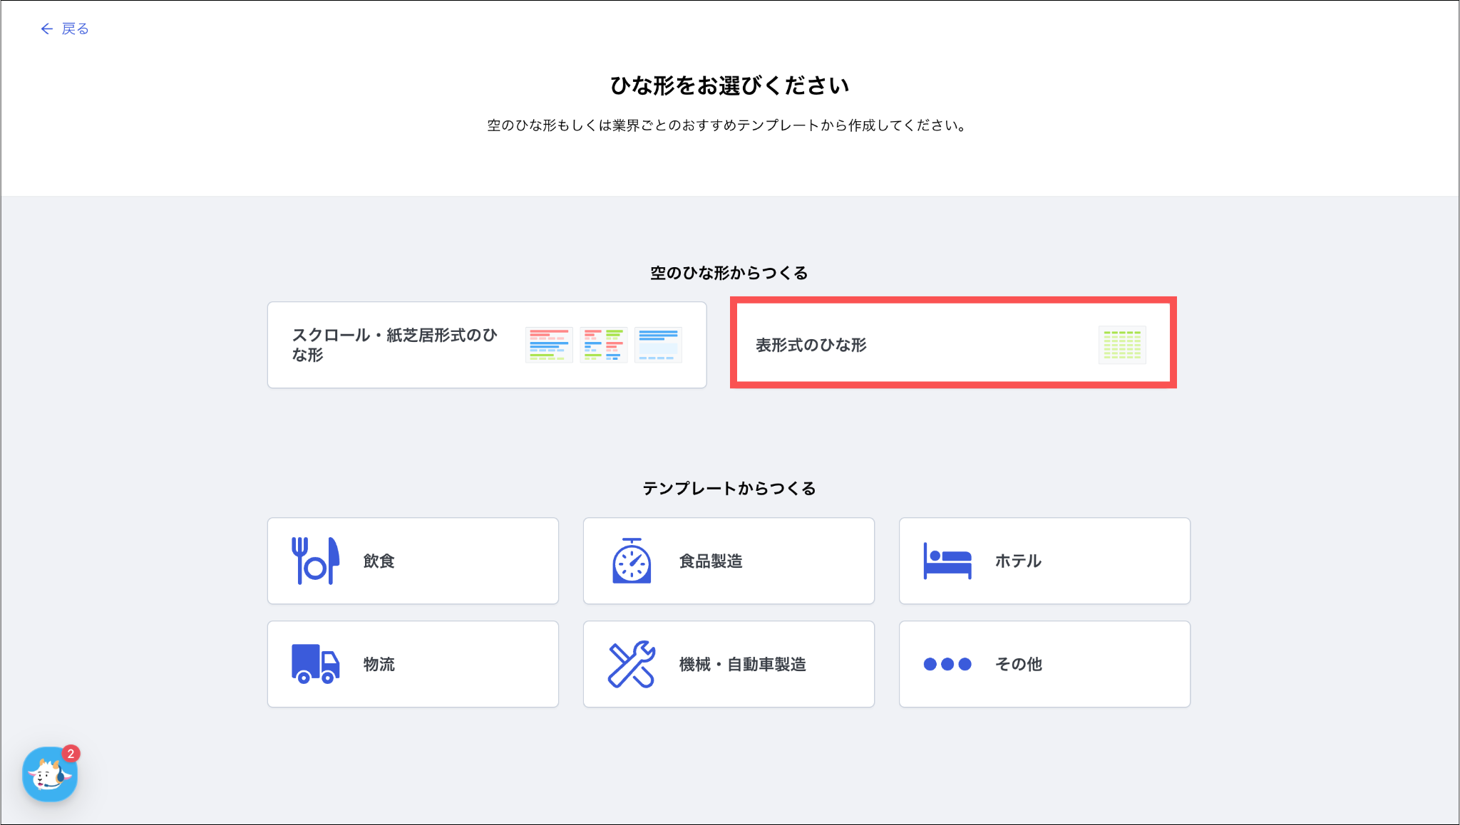Click the green table template thumbnail
The height and width of the screenshot is (825, 1460).
1122,345
